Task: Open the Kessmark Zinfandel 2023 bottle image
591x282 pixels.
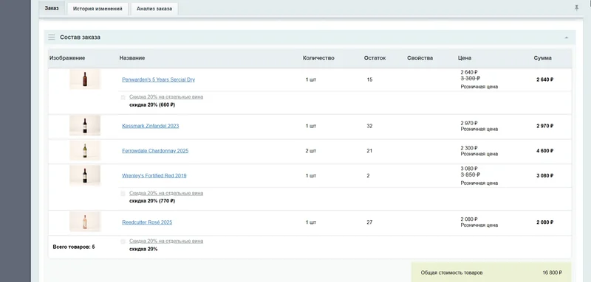Action: pos(85,126)
